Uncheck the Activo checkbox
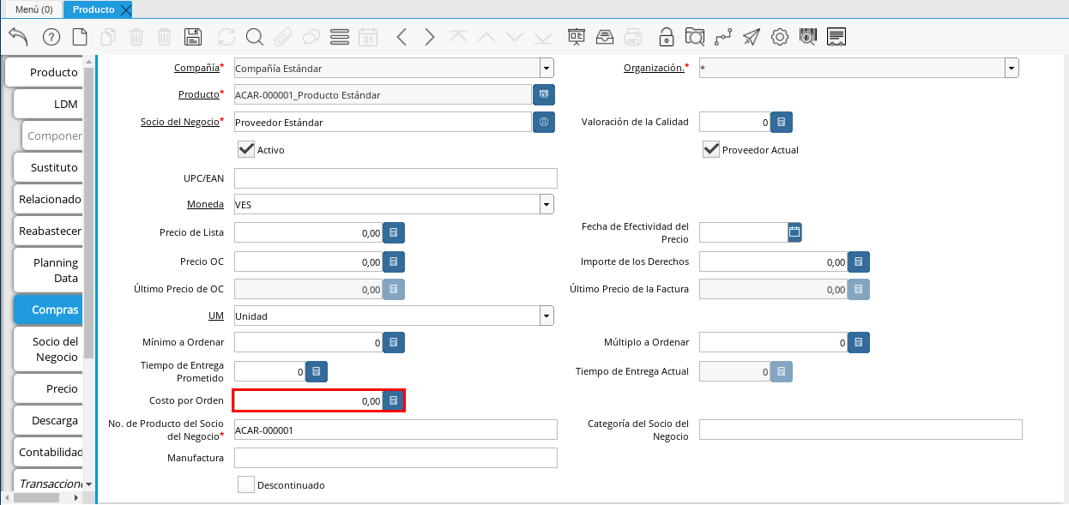The image size is (1069, 505). coord(246,150)
